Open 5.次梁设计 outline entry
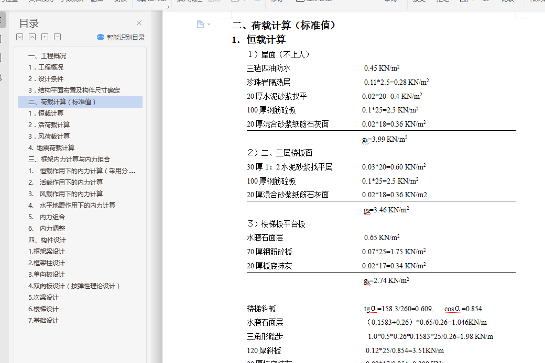Screen dimensions: 545x363 [43, 298]
